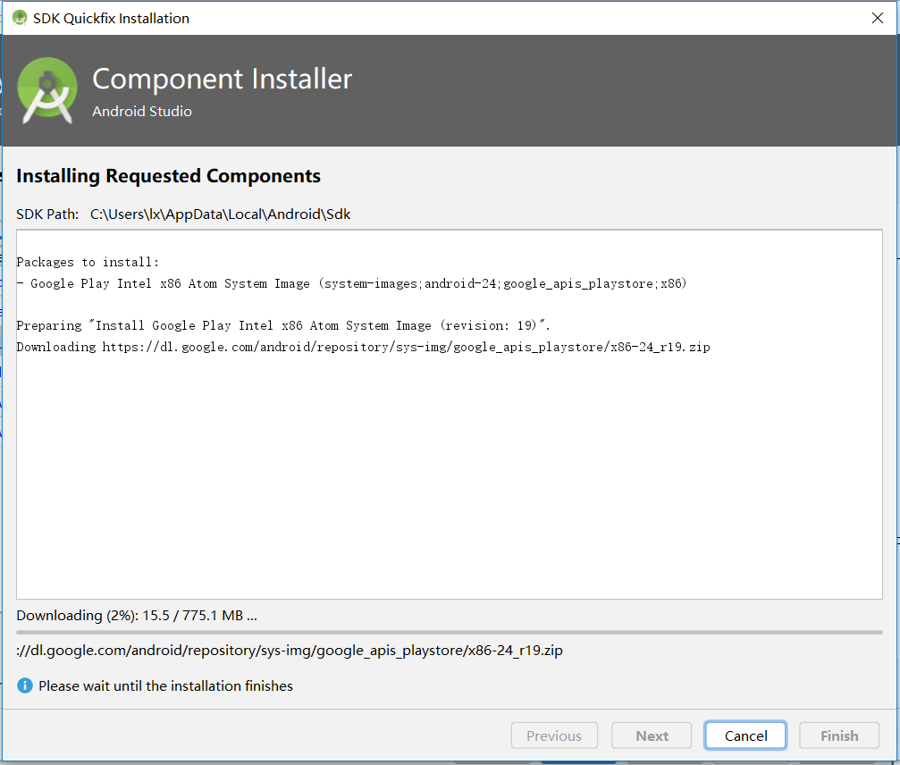Click the Next button
This screenshot has width=900, height=765.
pos(652,736)
